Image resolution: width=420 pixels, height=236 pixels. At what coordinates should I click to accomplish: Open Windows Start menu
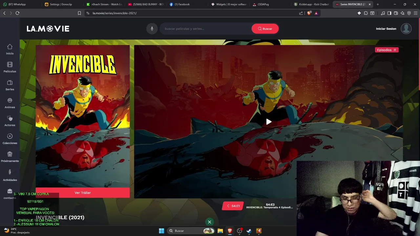point(161,231)
